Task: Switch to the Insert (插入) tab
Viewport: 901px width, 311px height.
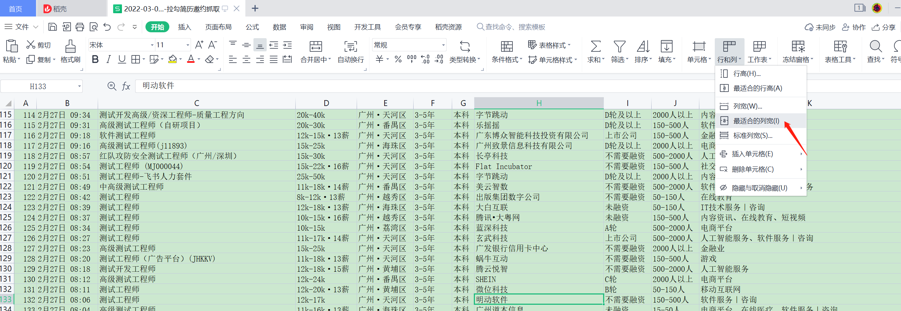Action: pos(184,27)
